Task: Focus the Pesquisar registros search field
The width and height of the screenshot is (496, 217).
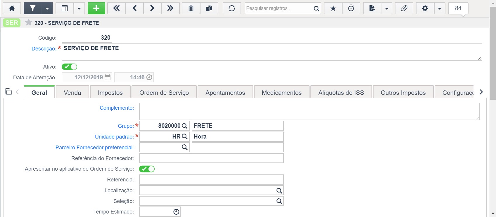Action: point(279,8)
